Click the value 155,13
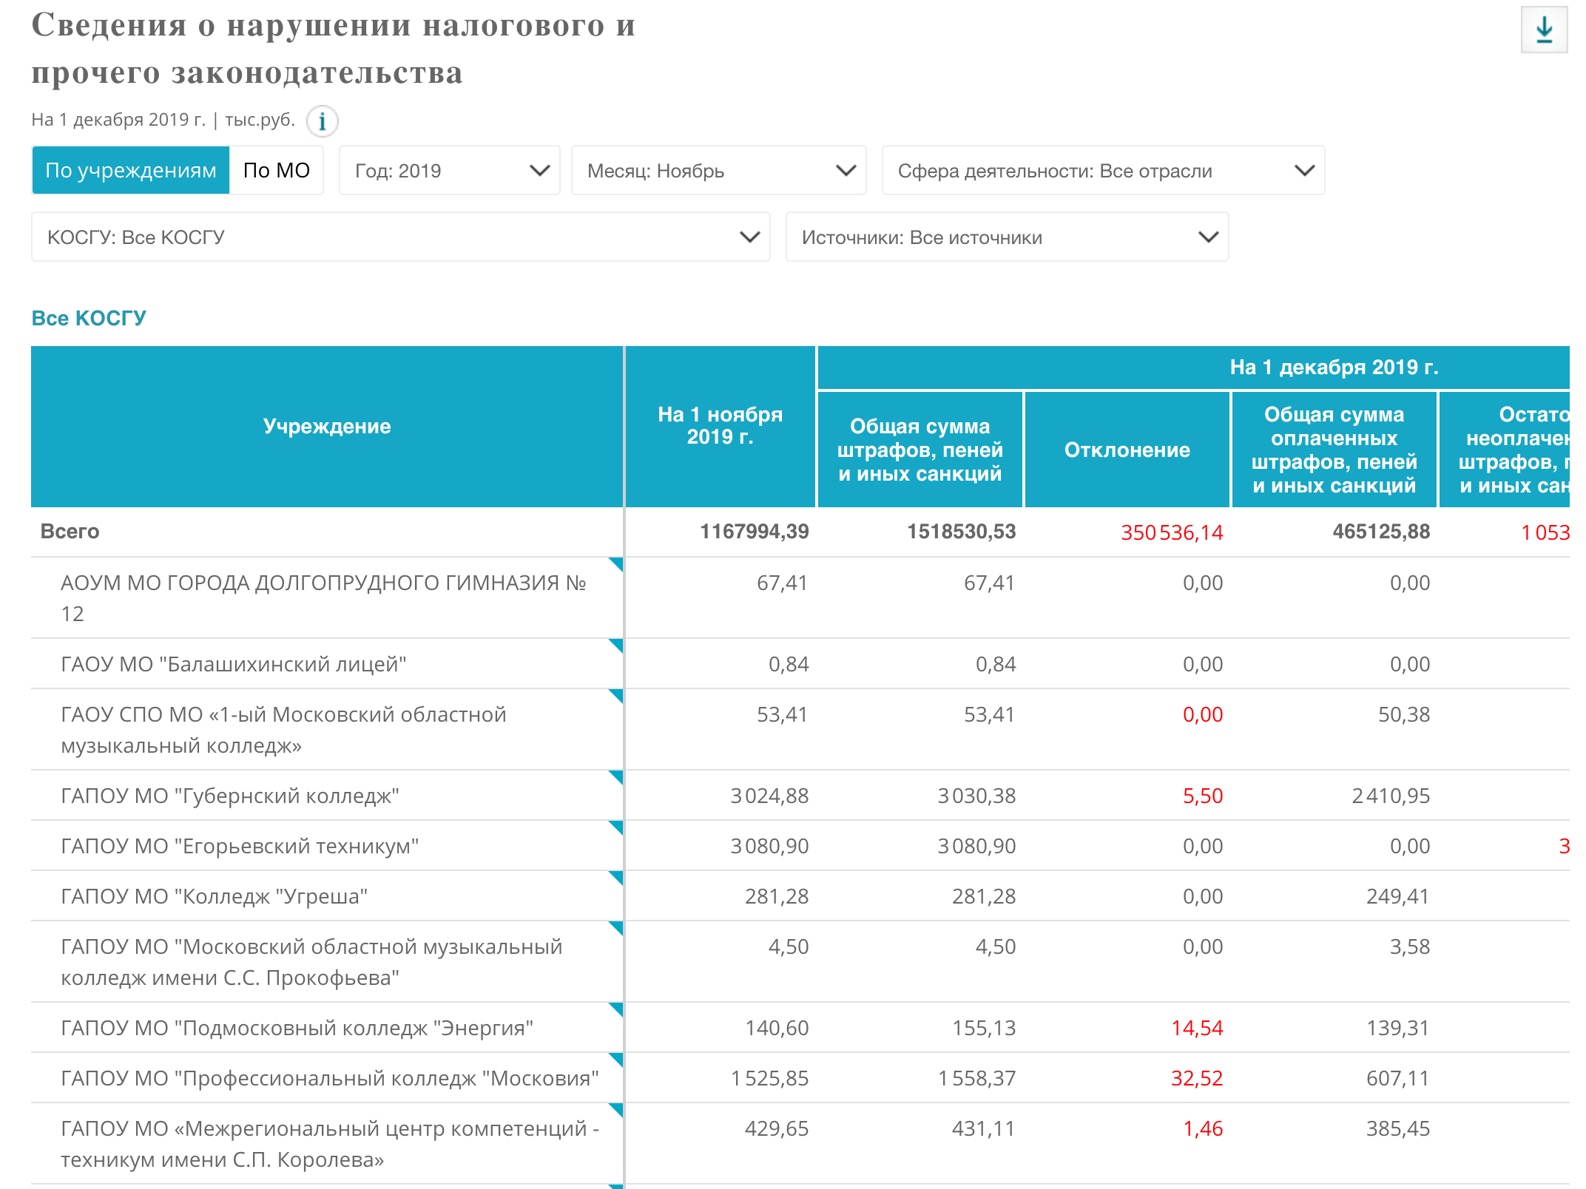 coord(984,1028)
